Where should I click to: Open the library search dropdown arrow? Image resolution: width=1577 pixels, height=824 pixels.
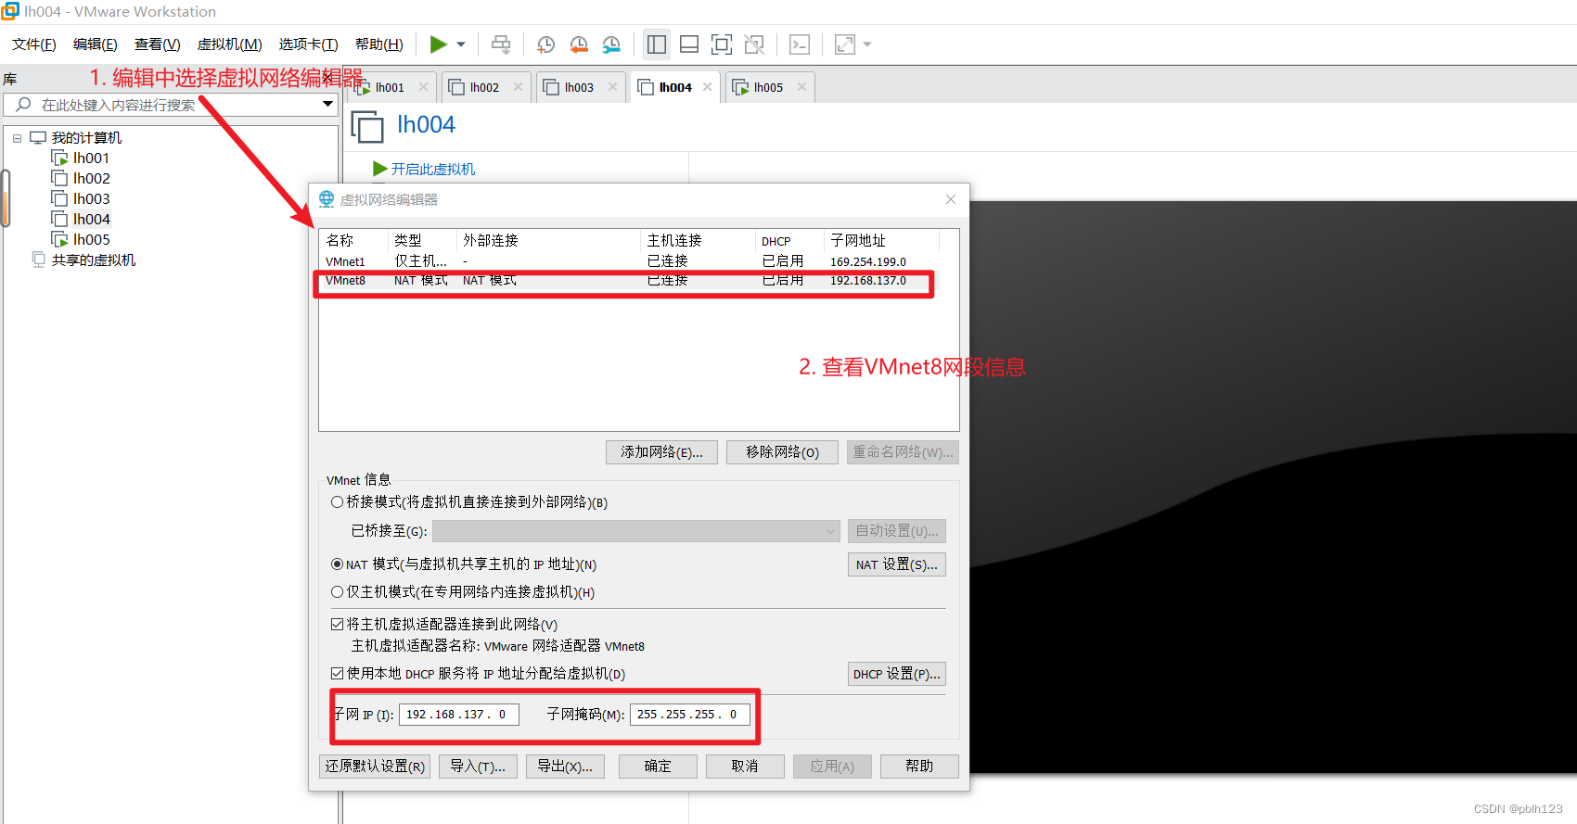327,104
